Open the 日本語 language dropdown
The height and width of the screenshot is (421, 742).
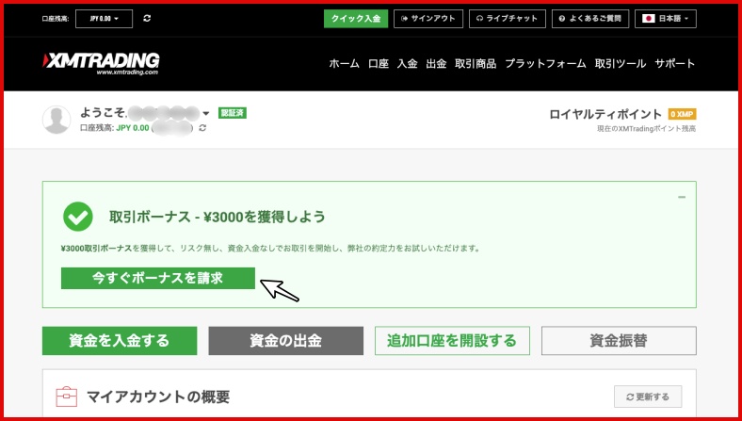pyautogui.click(x=666, y=19)
